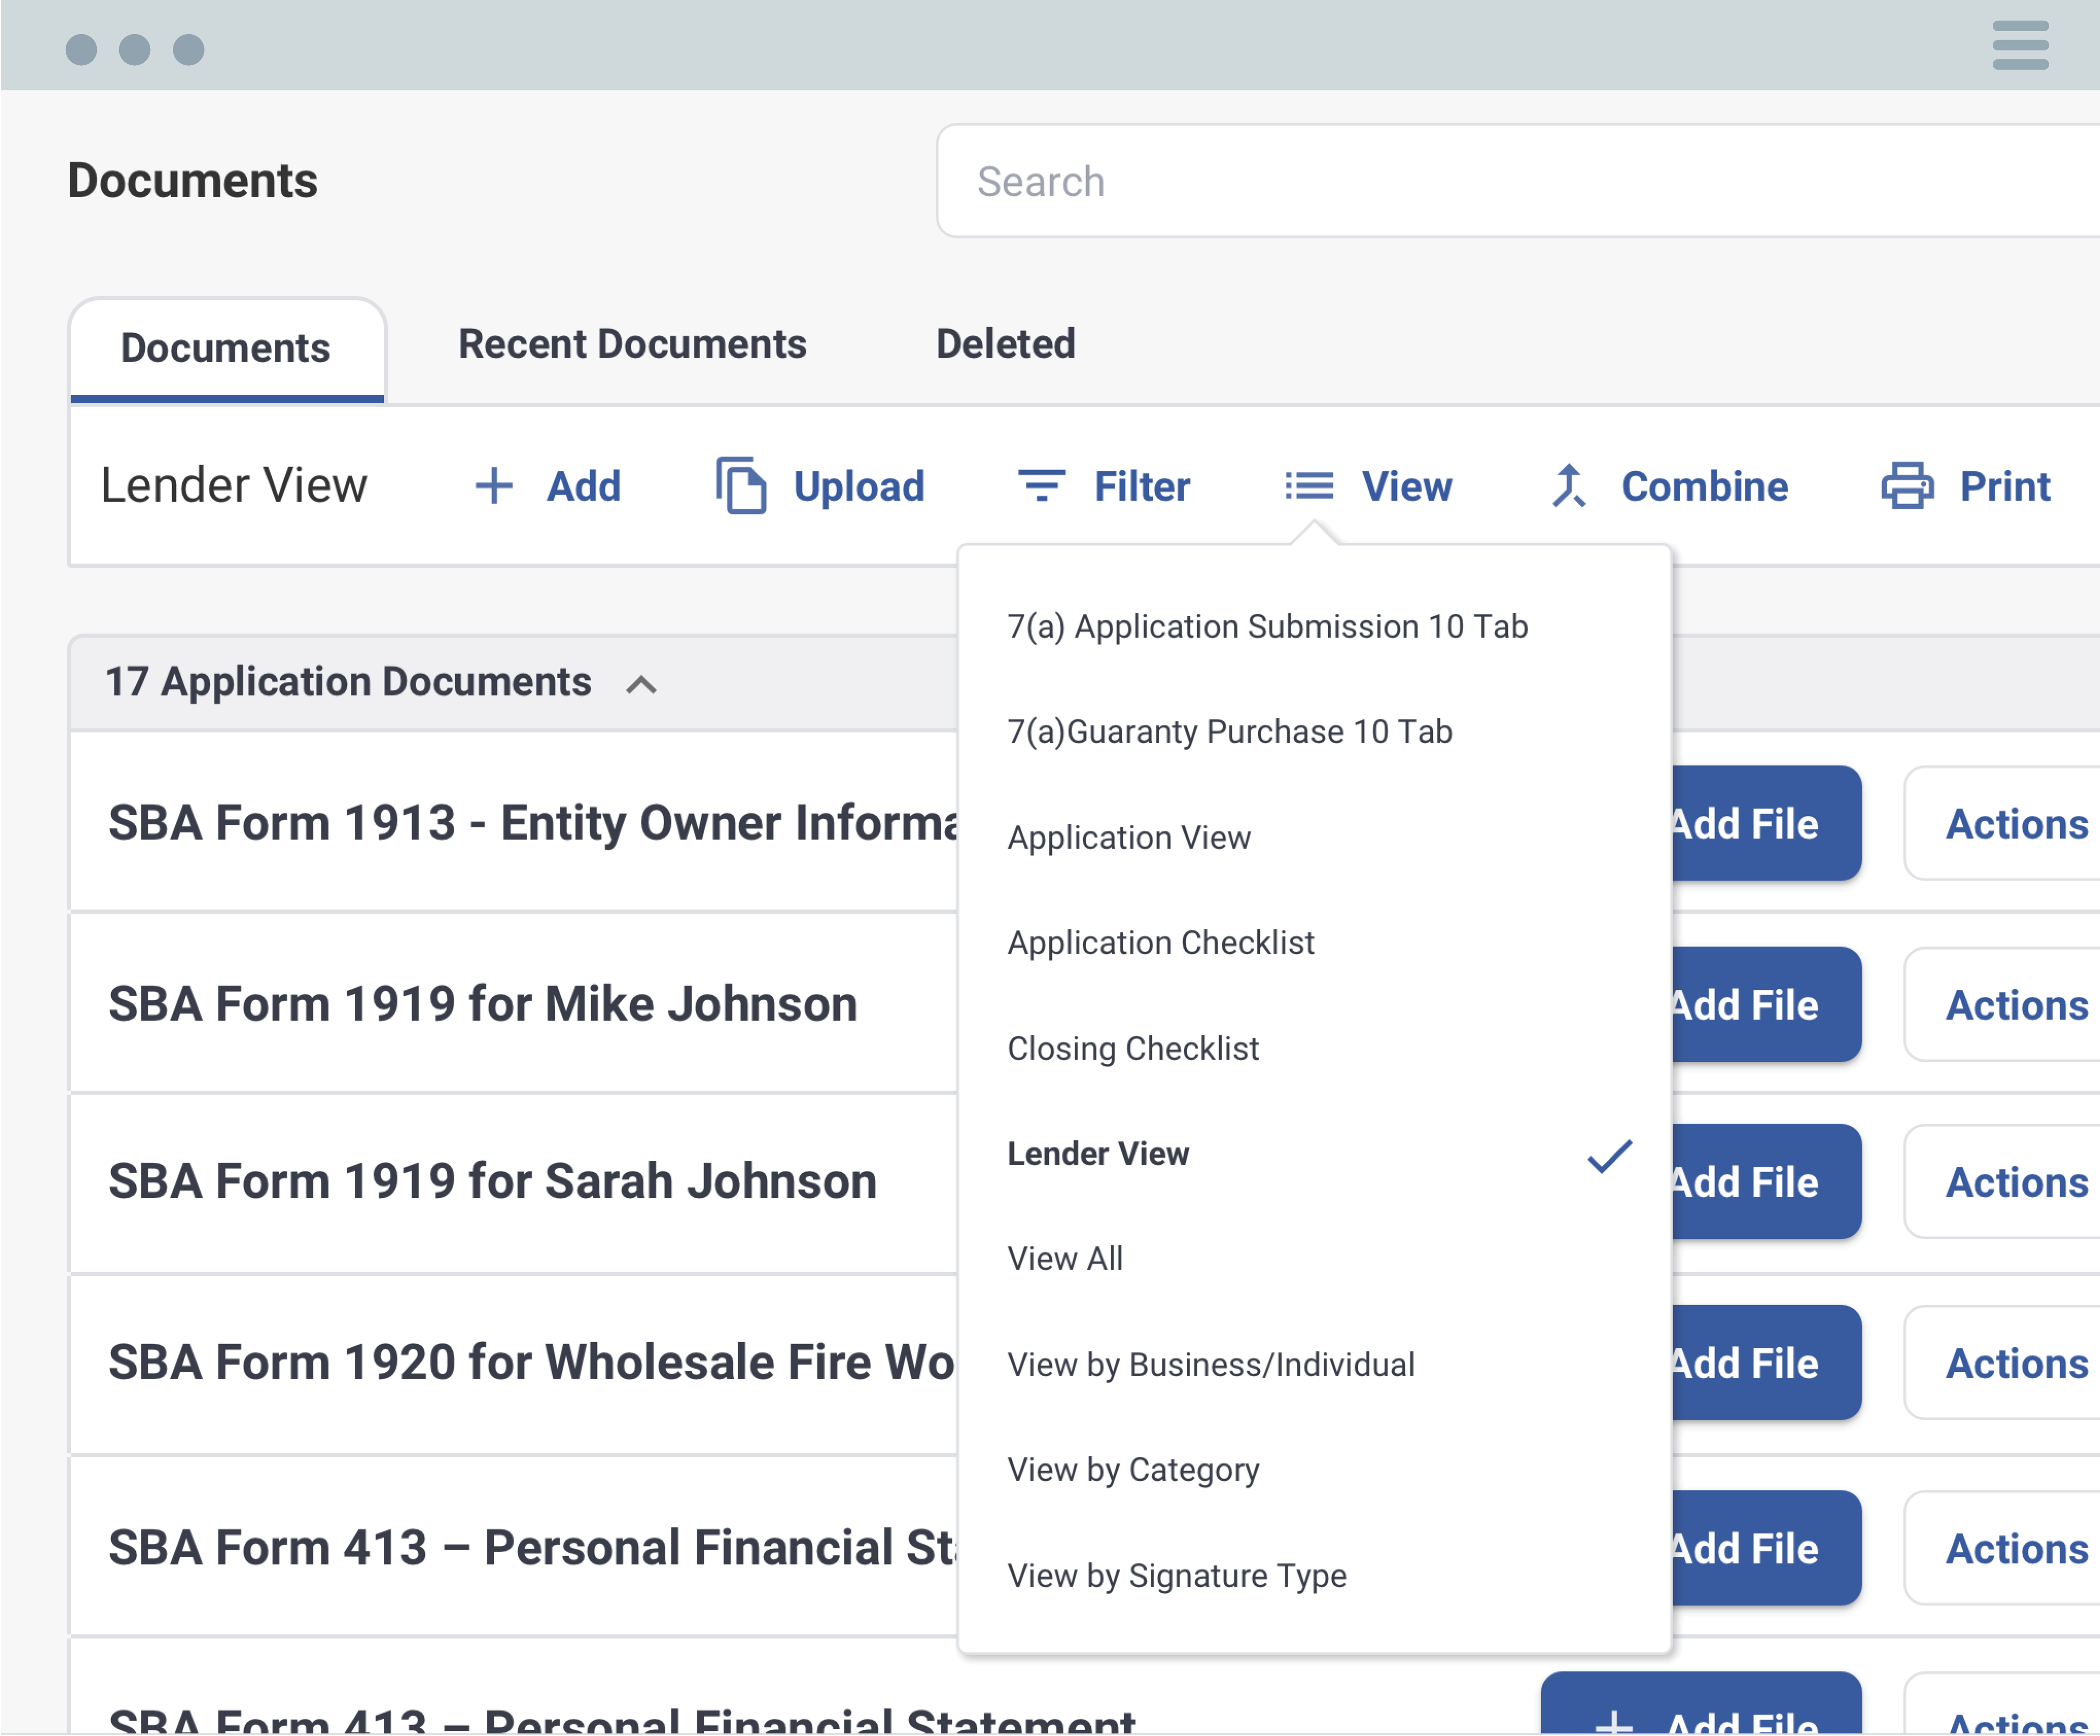Switch to Recent Documents tab
Viewport: 2100px width, 1736px height.
[632, 344]
